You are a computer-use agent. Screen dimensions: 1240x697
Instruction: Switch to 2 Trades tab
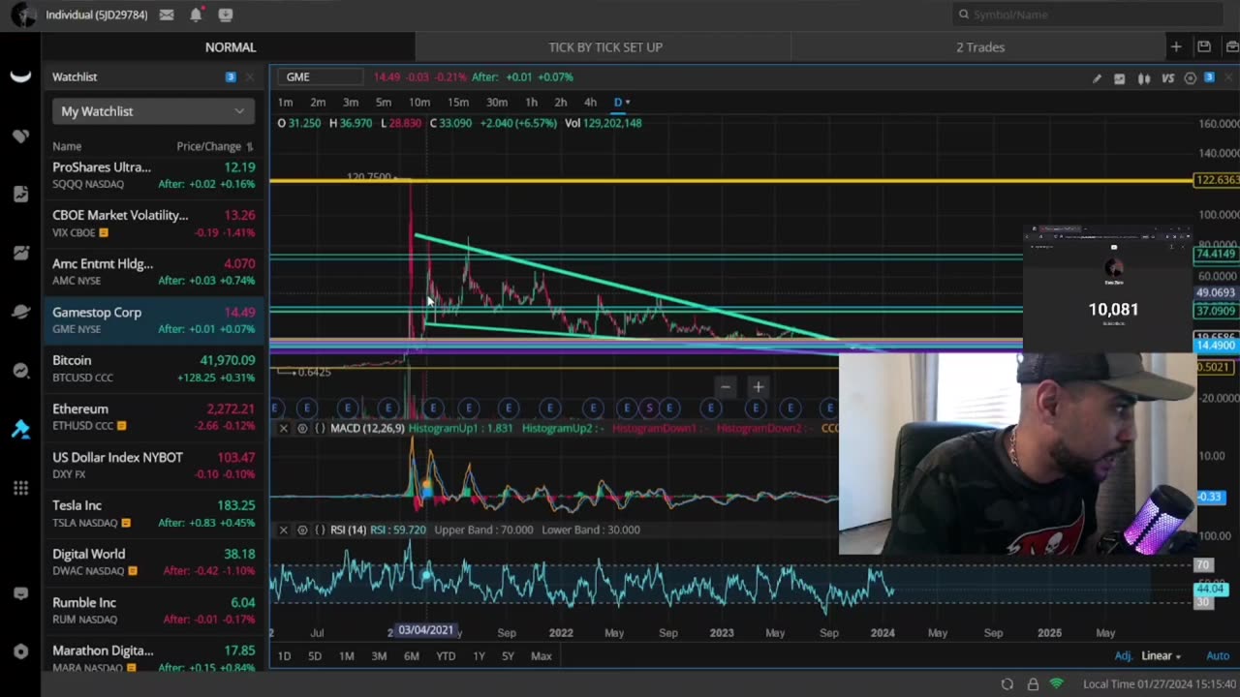980,46
